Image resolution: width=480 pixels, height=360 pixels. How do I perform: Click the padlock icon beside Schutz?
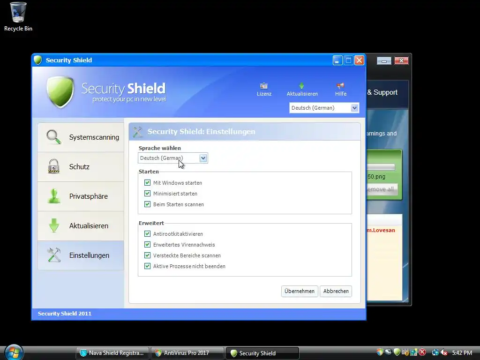coord(54,166)
